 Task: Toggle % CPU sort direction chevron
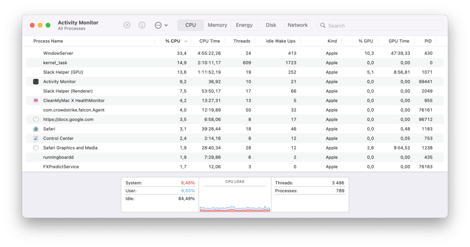186,41
